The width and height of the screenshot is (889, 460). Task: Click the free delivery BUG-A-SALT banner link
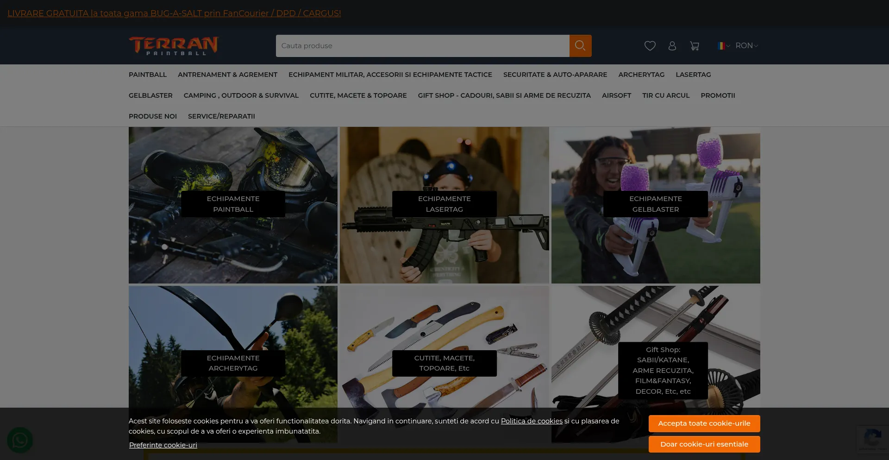pyautogui.click(x=174, y=13)
